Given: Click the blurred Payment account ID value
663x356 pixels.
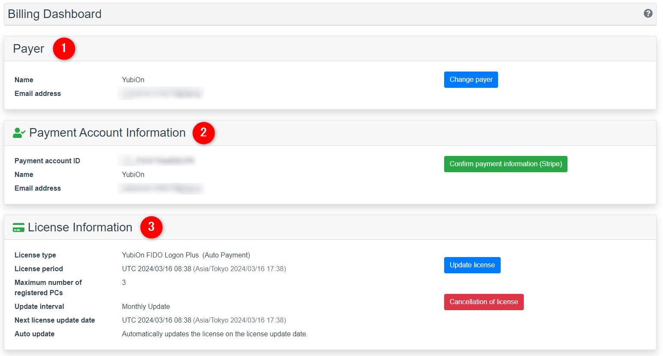Looking at the screenshot, I should [157, 161].
